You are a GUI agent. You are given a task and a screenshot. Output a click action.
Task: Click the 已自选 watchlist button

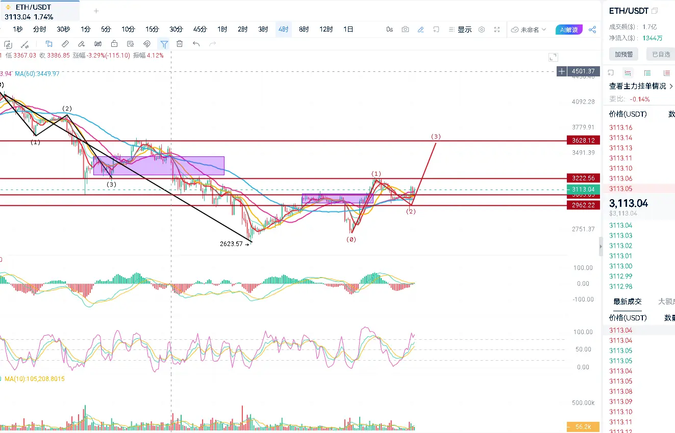[661, 54]
